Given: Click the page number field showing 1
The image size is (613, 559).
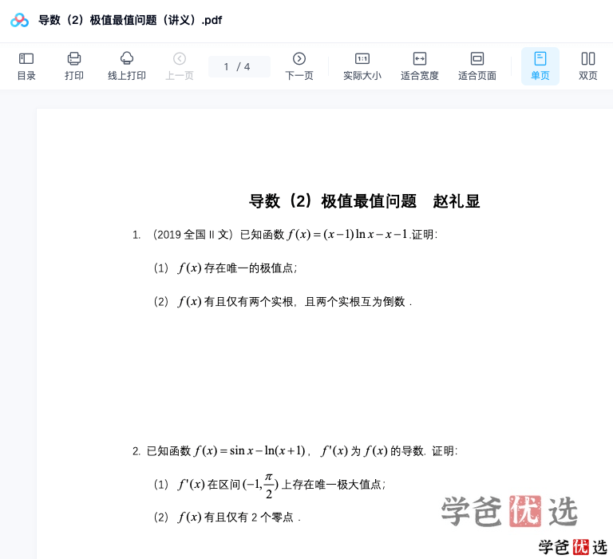Looking at the screenshot, I should [x=239, y=66].
